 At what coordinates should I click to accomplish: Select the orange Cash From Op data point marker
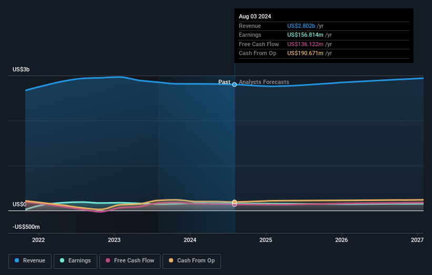235,202
